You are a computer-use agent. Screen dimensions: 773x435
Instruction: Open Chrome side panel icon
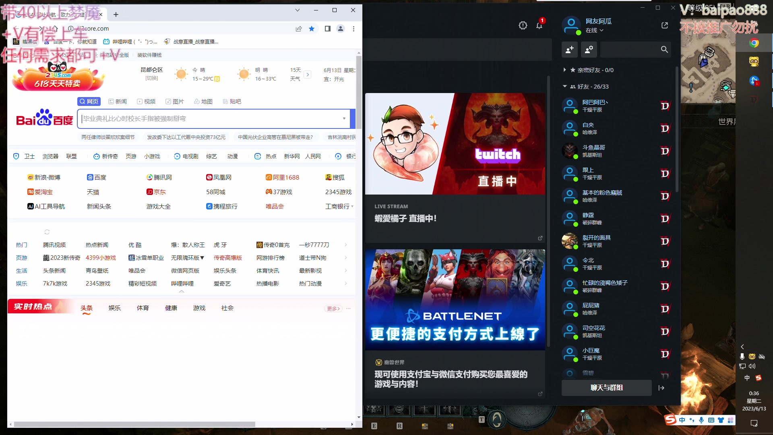tap(328, 29)
